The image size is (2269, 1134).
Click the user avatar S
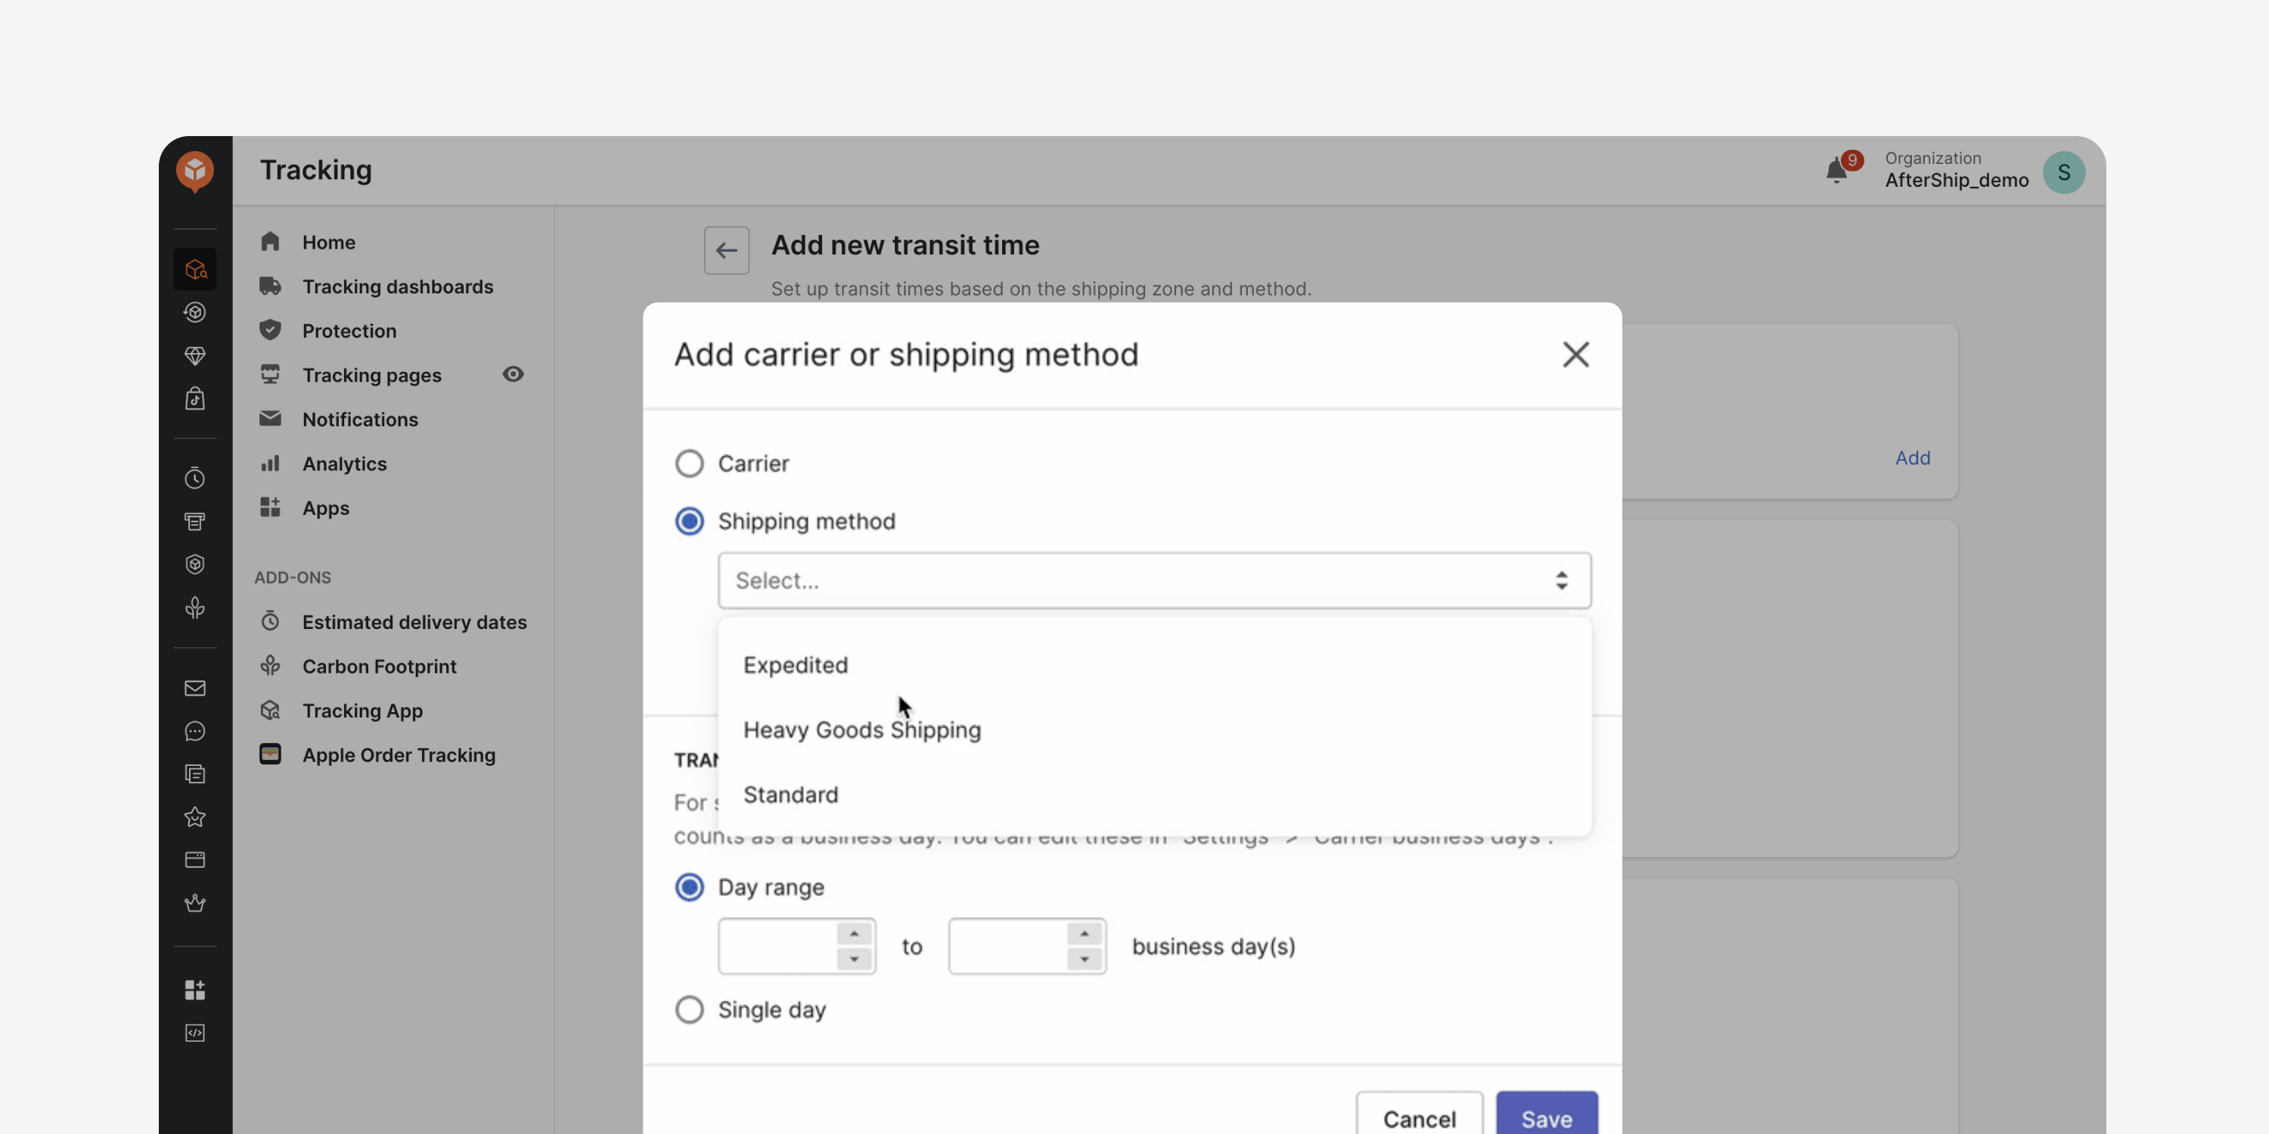click(2064, 172)
